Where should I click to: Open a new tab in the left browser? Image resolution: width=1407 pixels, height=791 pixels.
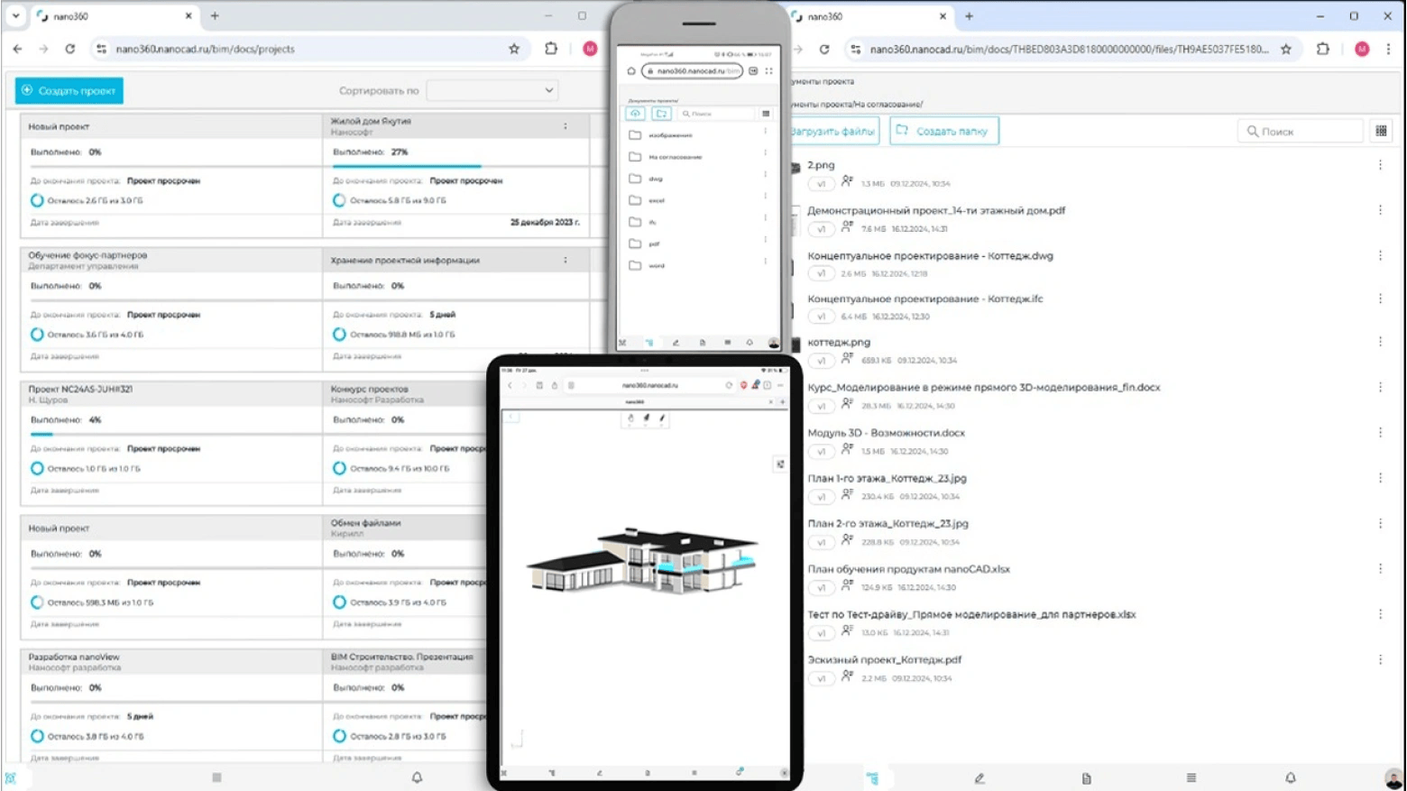215,16
